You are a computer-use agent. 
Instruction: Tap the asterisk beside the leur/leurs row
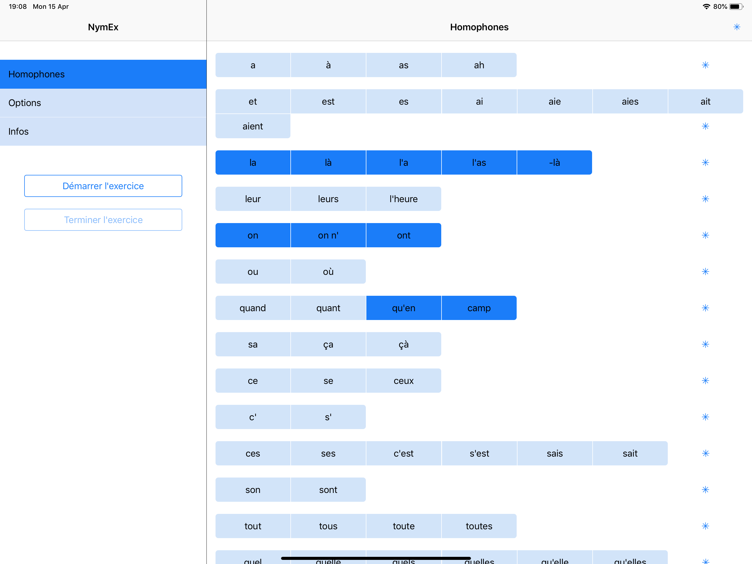pyautogui.click(x=705, y=199)
